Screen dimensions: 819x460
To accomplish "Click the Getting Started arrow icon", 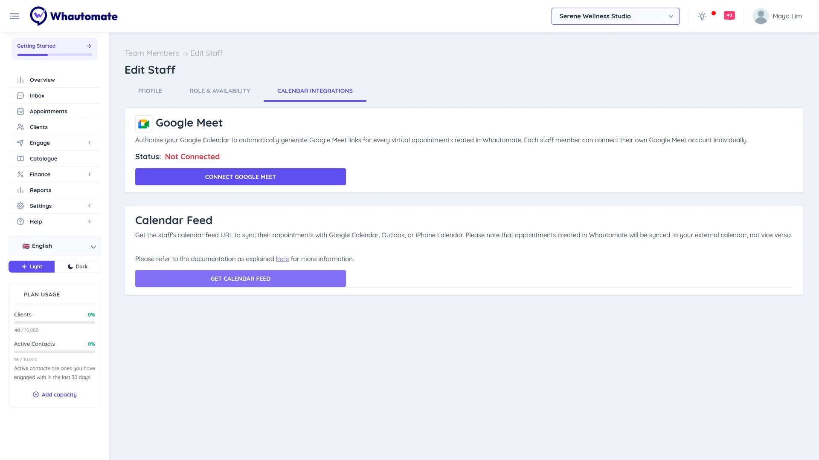I will (89, 46).
